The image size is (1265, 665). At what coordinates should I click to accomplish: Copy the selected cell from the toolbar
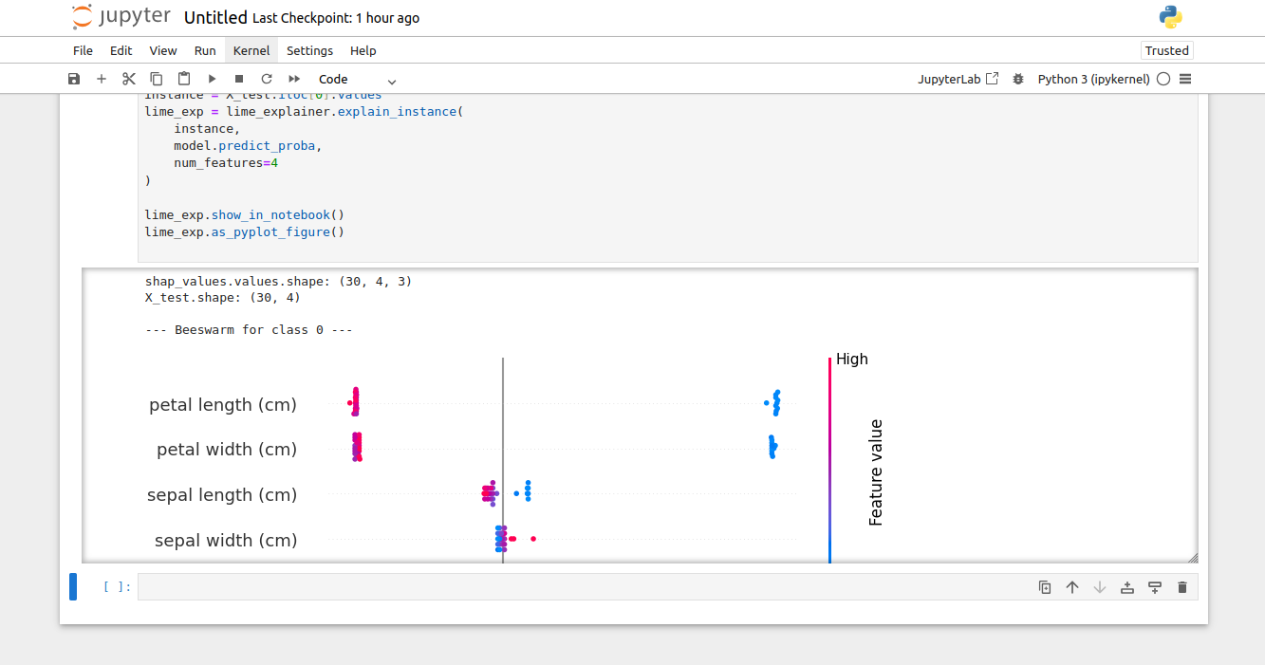[x=157, y=79]
